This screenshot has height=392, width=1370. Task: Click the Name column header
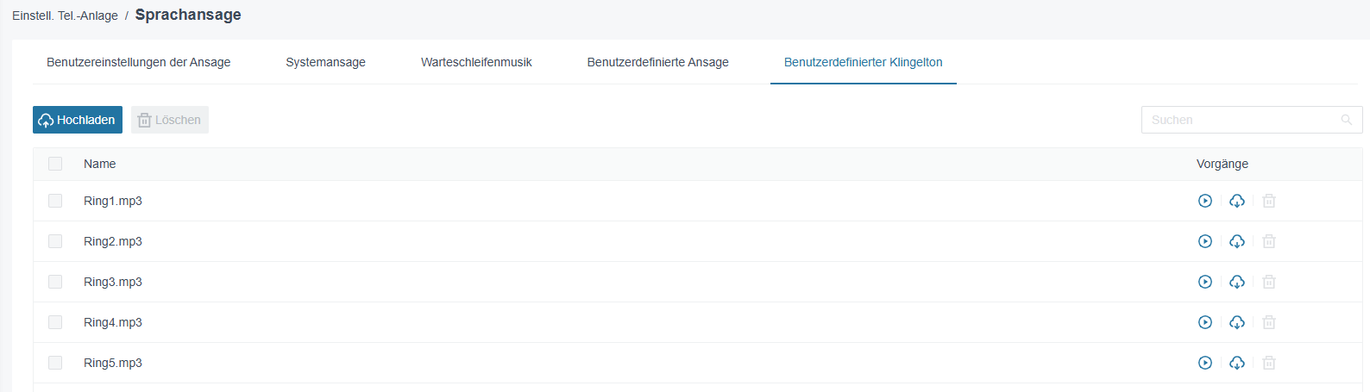pyautogui.click(x=100, y=164)
